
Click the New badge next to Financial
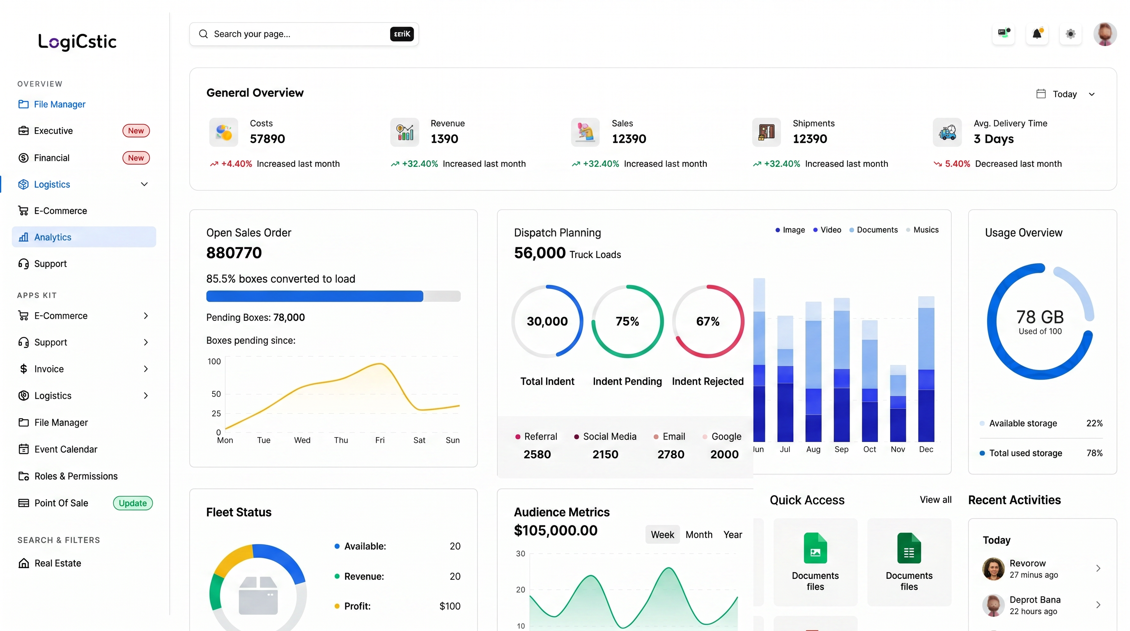[136, 157]
